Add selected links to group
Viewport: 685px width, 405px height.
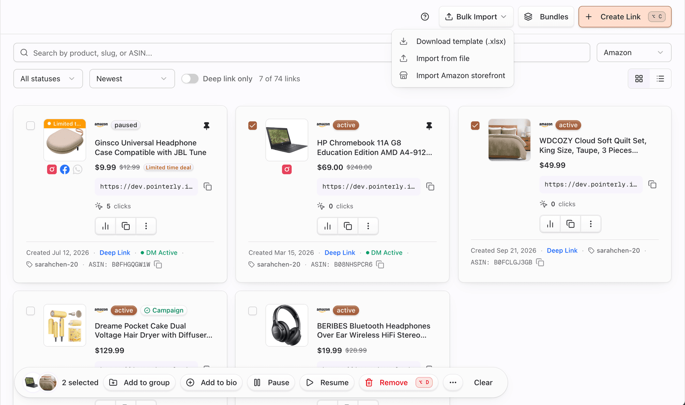(139, 382)
